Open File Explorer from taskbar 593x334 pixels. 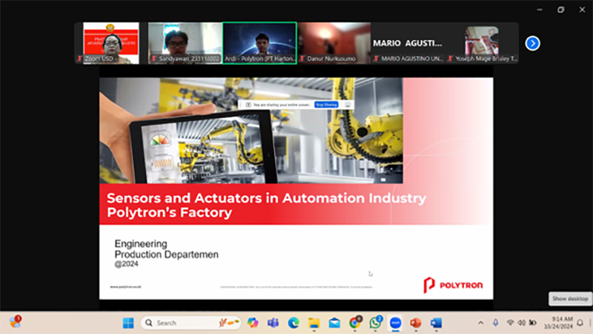[x=314, y=323]
